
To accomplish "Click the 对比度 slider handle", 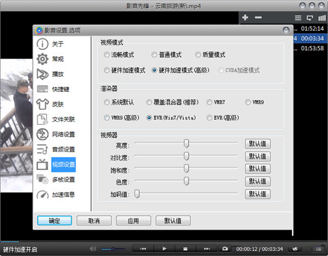I will coord(186,156).
